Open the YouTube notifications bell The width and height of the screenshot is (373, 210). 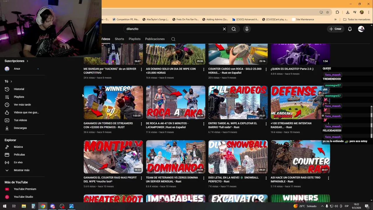click(x=350, y=29)
